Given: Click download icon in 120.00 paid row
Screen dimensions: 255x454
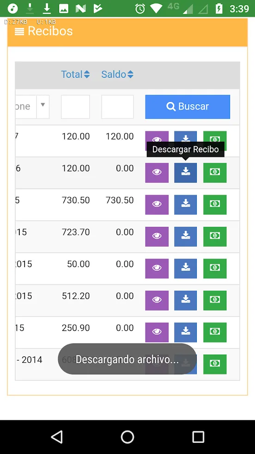Looking at the screenshot, I should 185,173.
